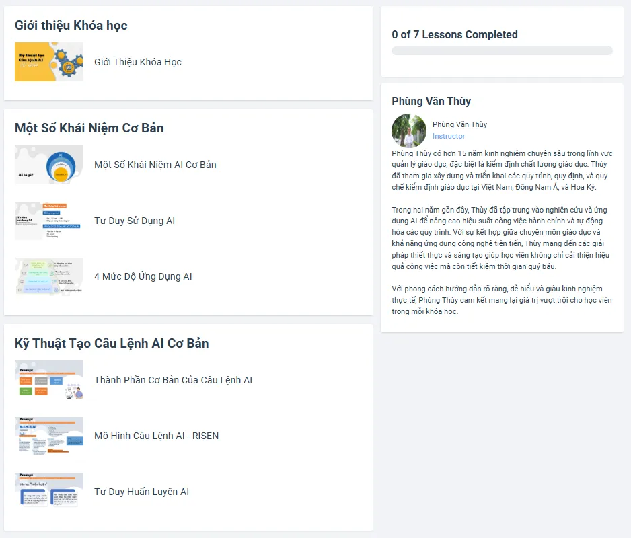Viewport: 631px width, 538px height.
Task: Click the Instructor label under the name
Action: pyautogui.click(x=449, y=136)
